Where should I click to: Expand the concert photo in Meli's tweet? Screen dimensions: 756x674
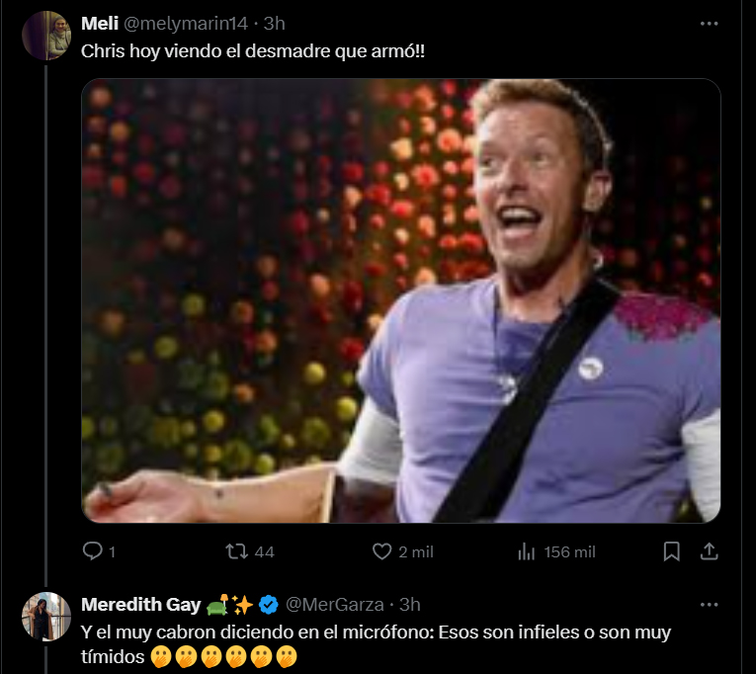(400, 300)
